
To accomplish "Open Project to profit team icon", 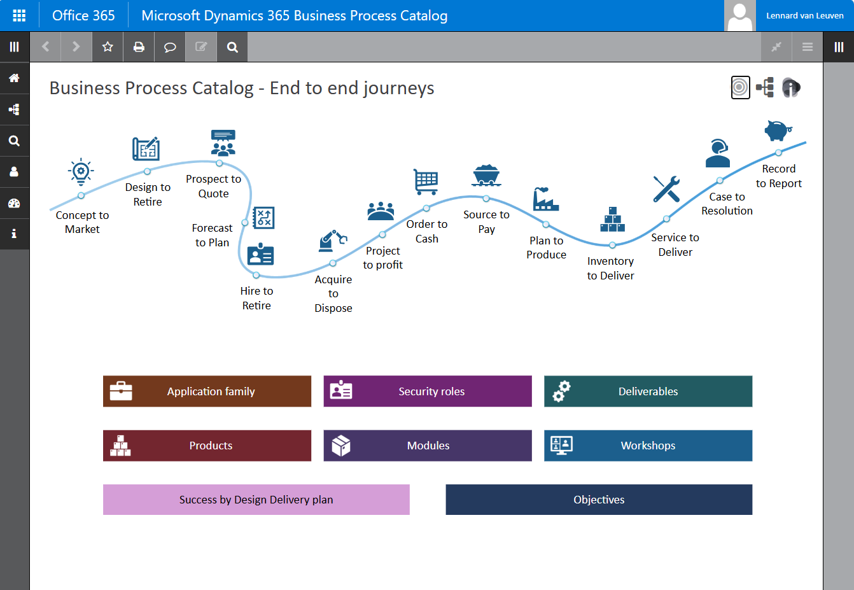I will pyautogui.click(x=381, y=211).
